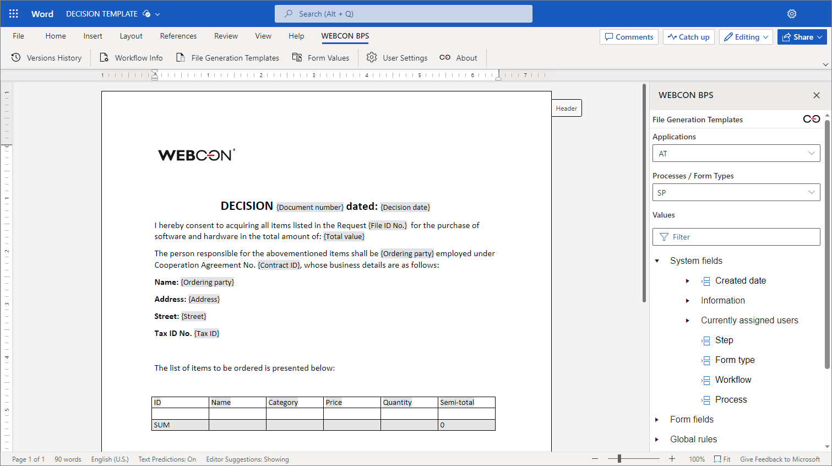The width and height of the screenshot is (832, 466).
Task: Click English (U.S.) language indicator
Action: [x=110, y=459]
